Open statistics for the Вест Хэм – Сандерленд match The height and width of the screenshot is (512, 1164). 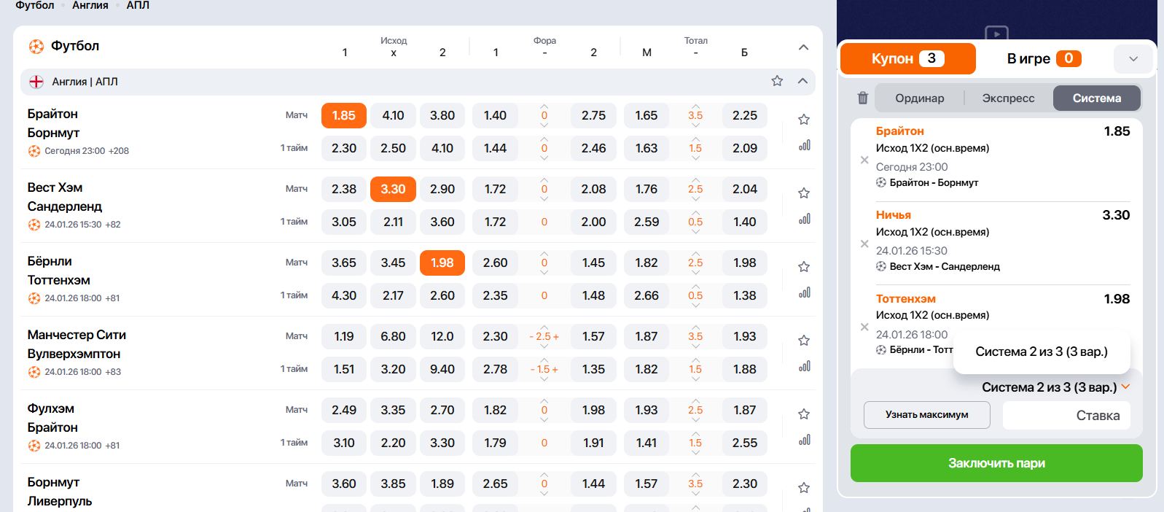(x=804, y=219)
